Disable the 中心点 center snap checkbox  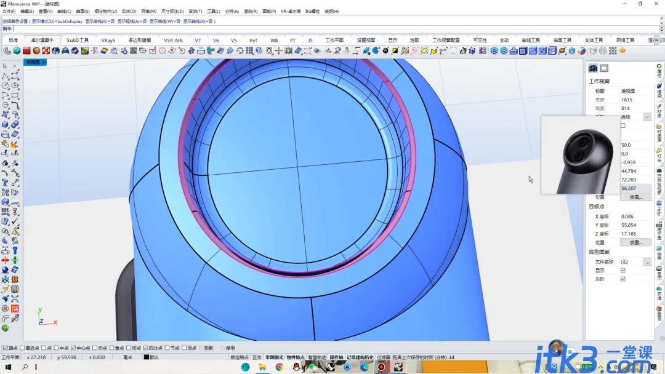pos(73,348)
